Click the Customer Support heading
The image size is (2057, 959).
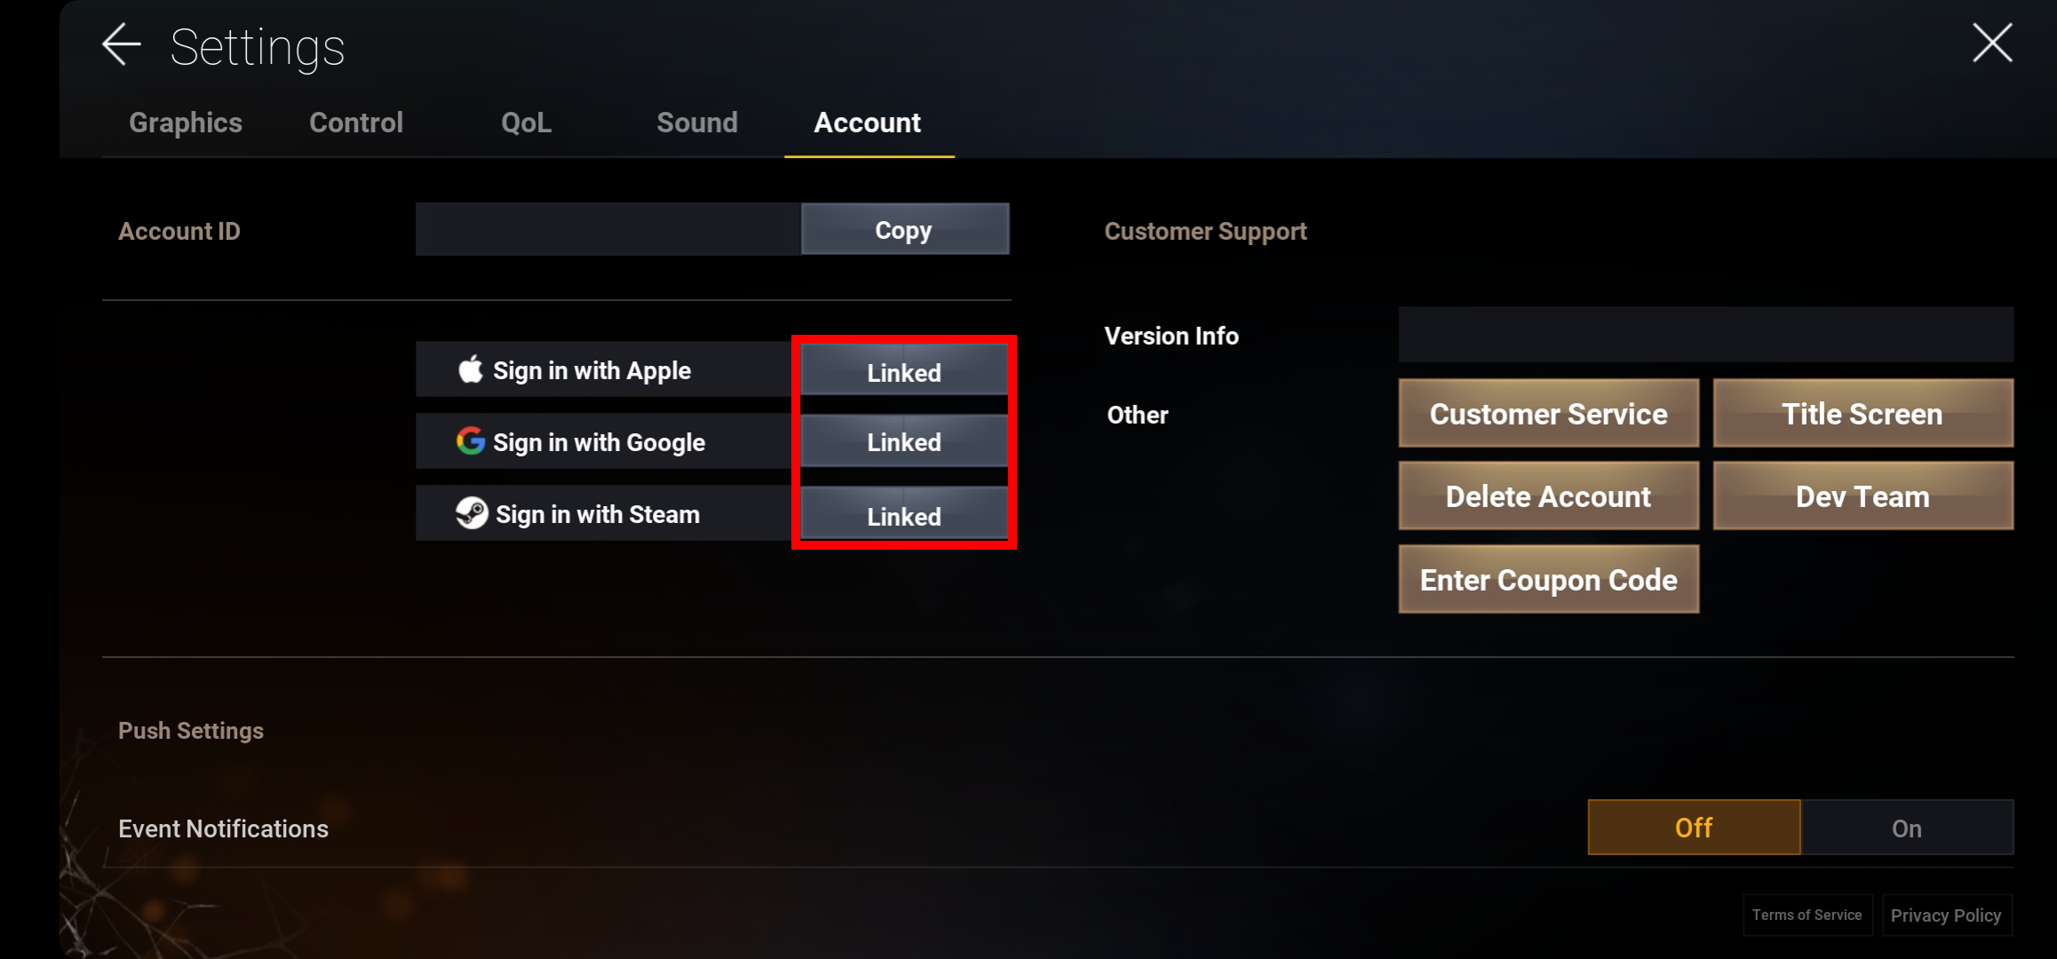1205,231
